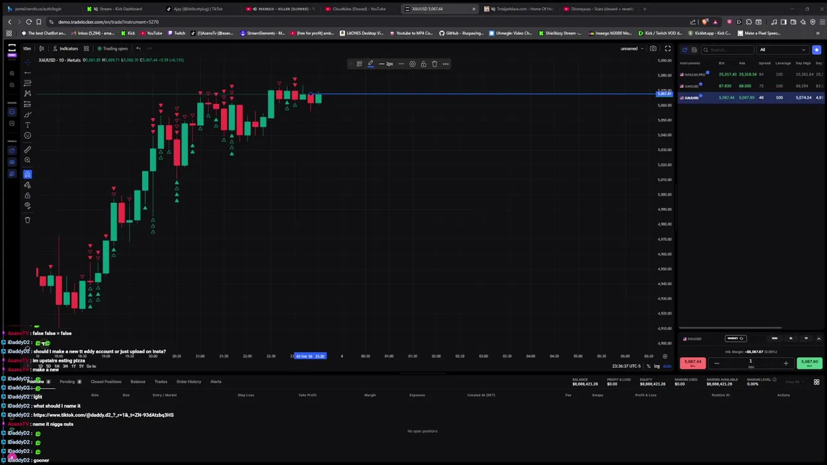Lock the selected drawing

[x=423, y=64]
